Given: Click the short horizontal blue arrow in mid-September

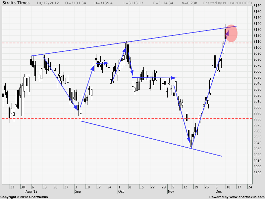Looking at the screenshot, I should (x=103, y=63).
